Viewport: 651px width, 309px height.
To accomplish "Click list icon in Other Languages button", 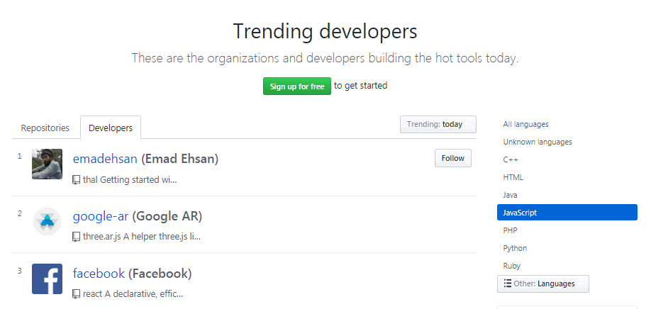I will (507, 283).
